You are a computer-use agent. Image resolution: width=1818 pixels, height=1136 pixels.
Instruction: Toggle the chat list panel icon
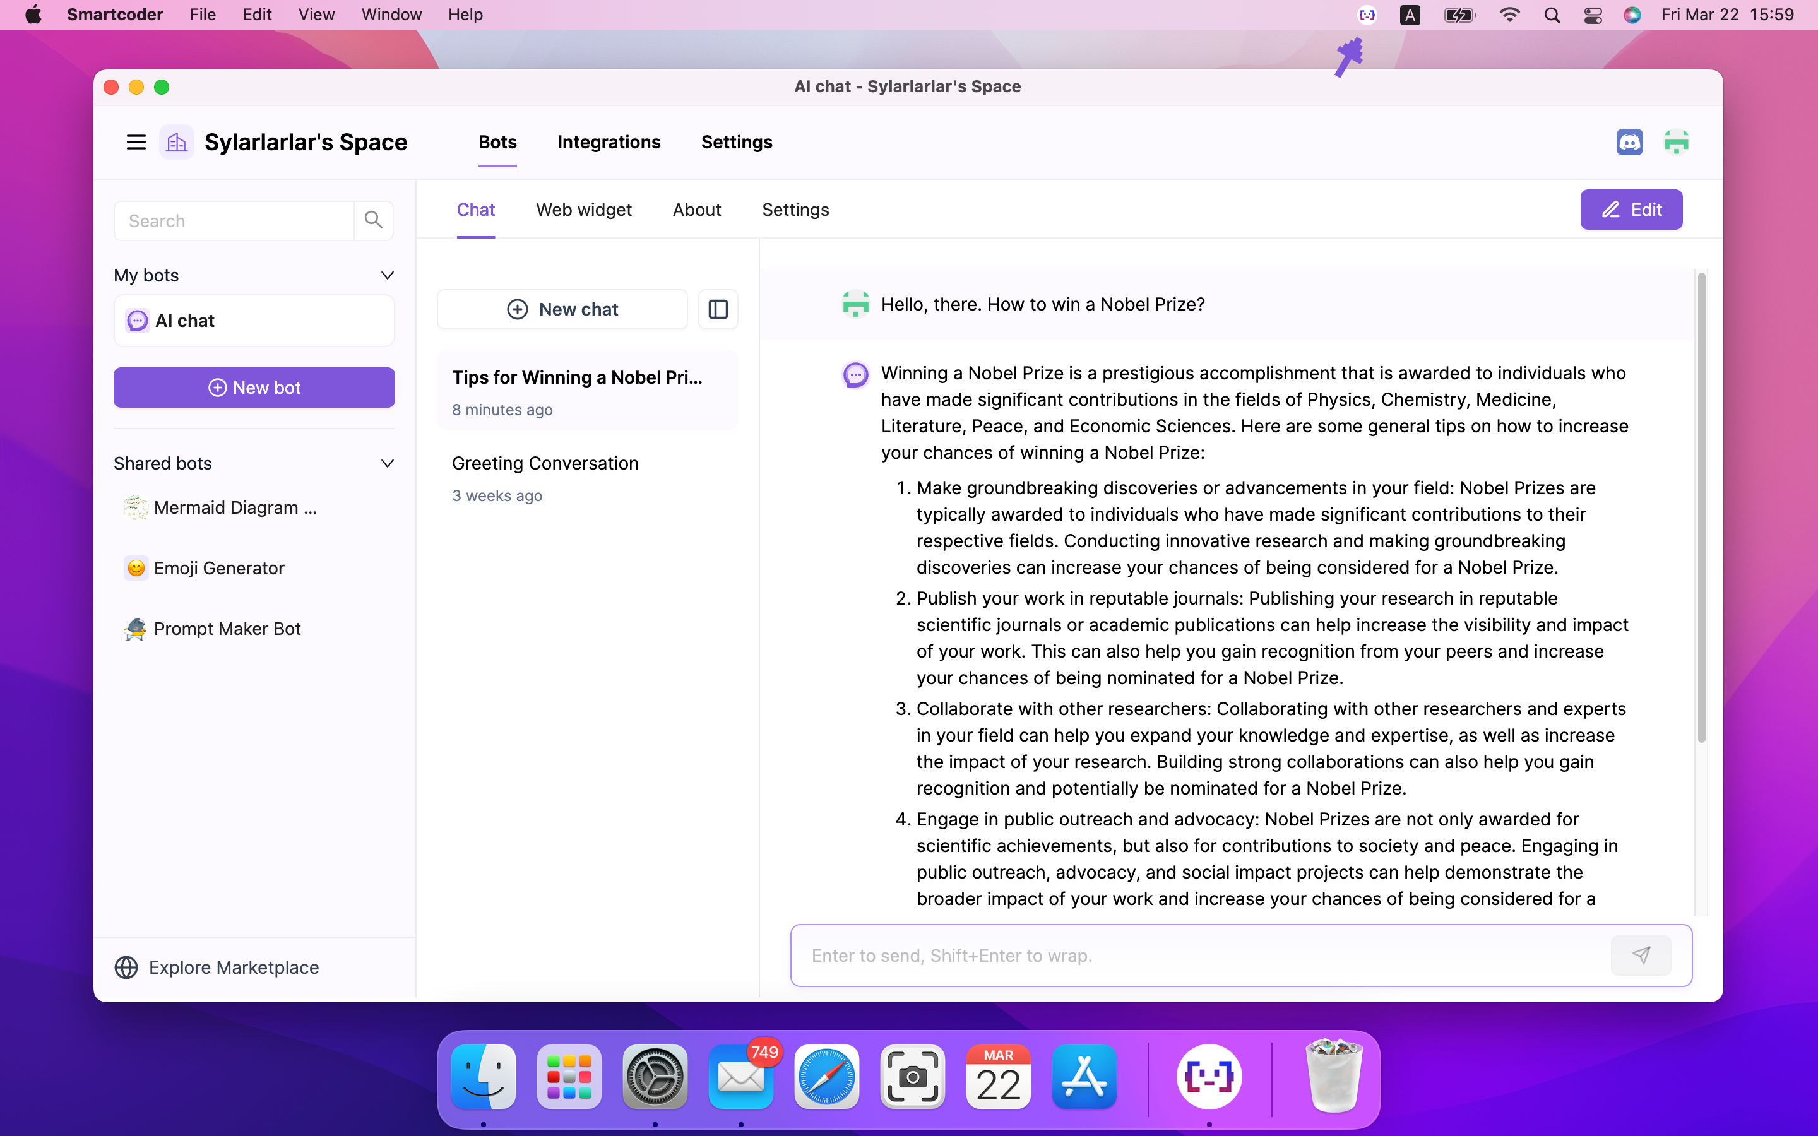click(718, 309)
